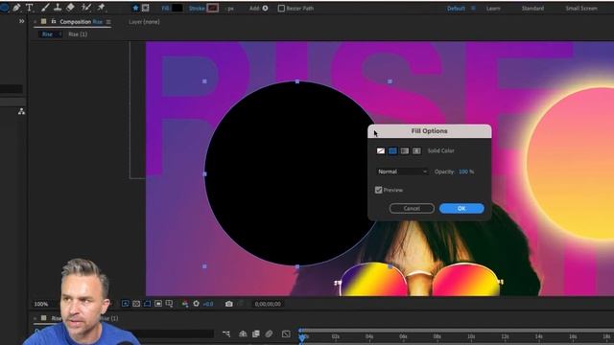This screenshot has height=345, width=614.
Task: Click the blue Stroke label link
Action: (197, 9)
